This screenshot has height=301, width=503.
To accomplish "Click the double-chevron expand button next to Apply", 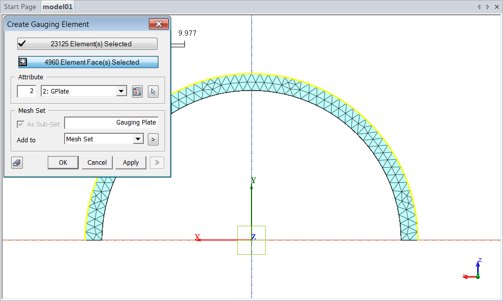I will 157,163.
